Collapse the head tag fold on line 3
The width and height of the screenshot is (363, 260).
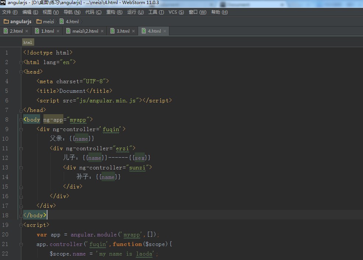tap(21, 72)
